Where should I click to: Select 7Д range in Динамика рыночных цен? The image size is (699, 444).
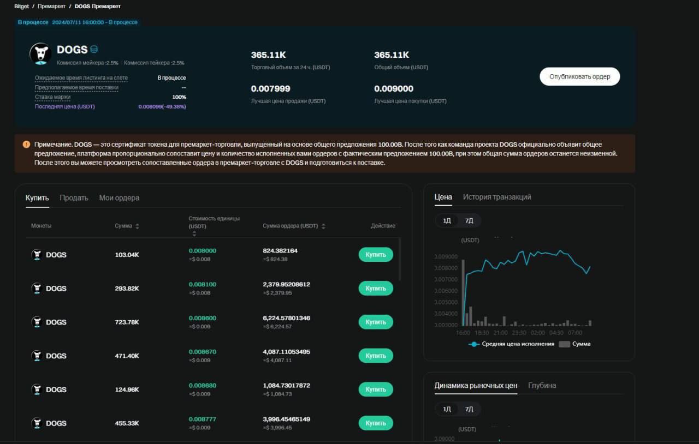pos(469,409)
